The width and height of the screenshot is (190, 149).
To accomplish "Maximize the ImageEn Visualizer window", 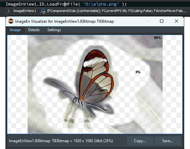I will [162, 21].
